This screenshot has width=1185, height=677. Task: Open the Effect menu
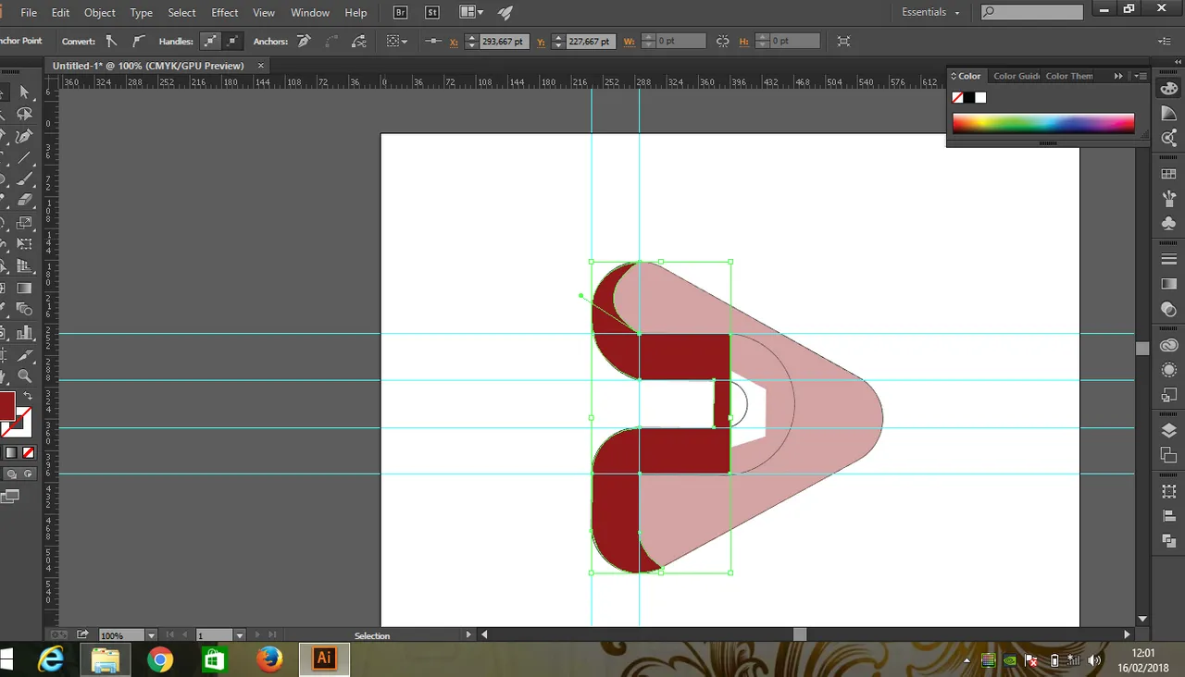click(225, 13)
